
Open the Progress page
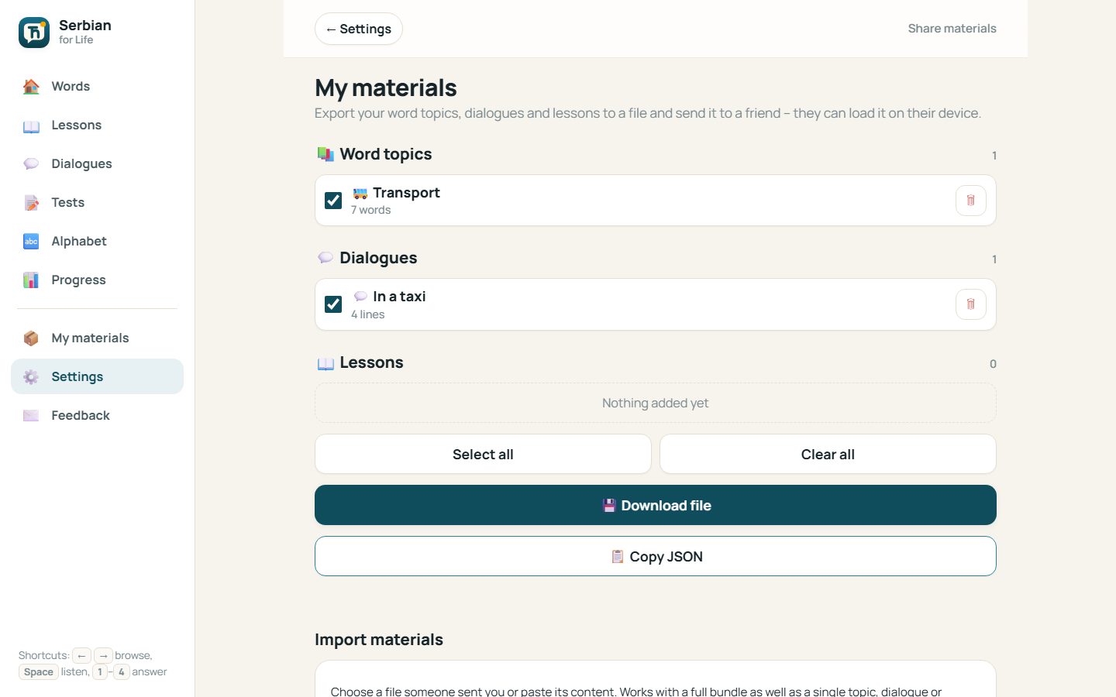97,280
